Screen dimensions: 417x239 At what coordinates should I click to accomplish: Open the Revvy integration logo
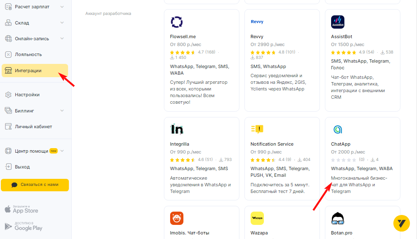(x=257, y=22)
